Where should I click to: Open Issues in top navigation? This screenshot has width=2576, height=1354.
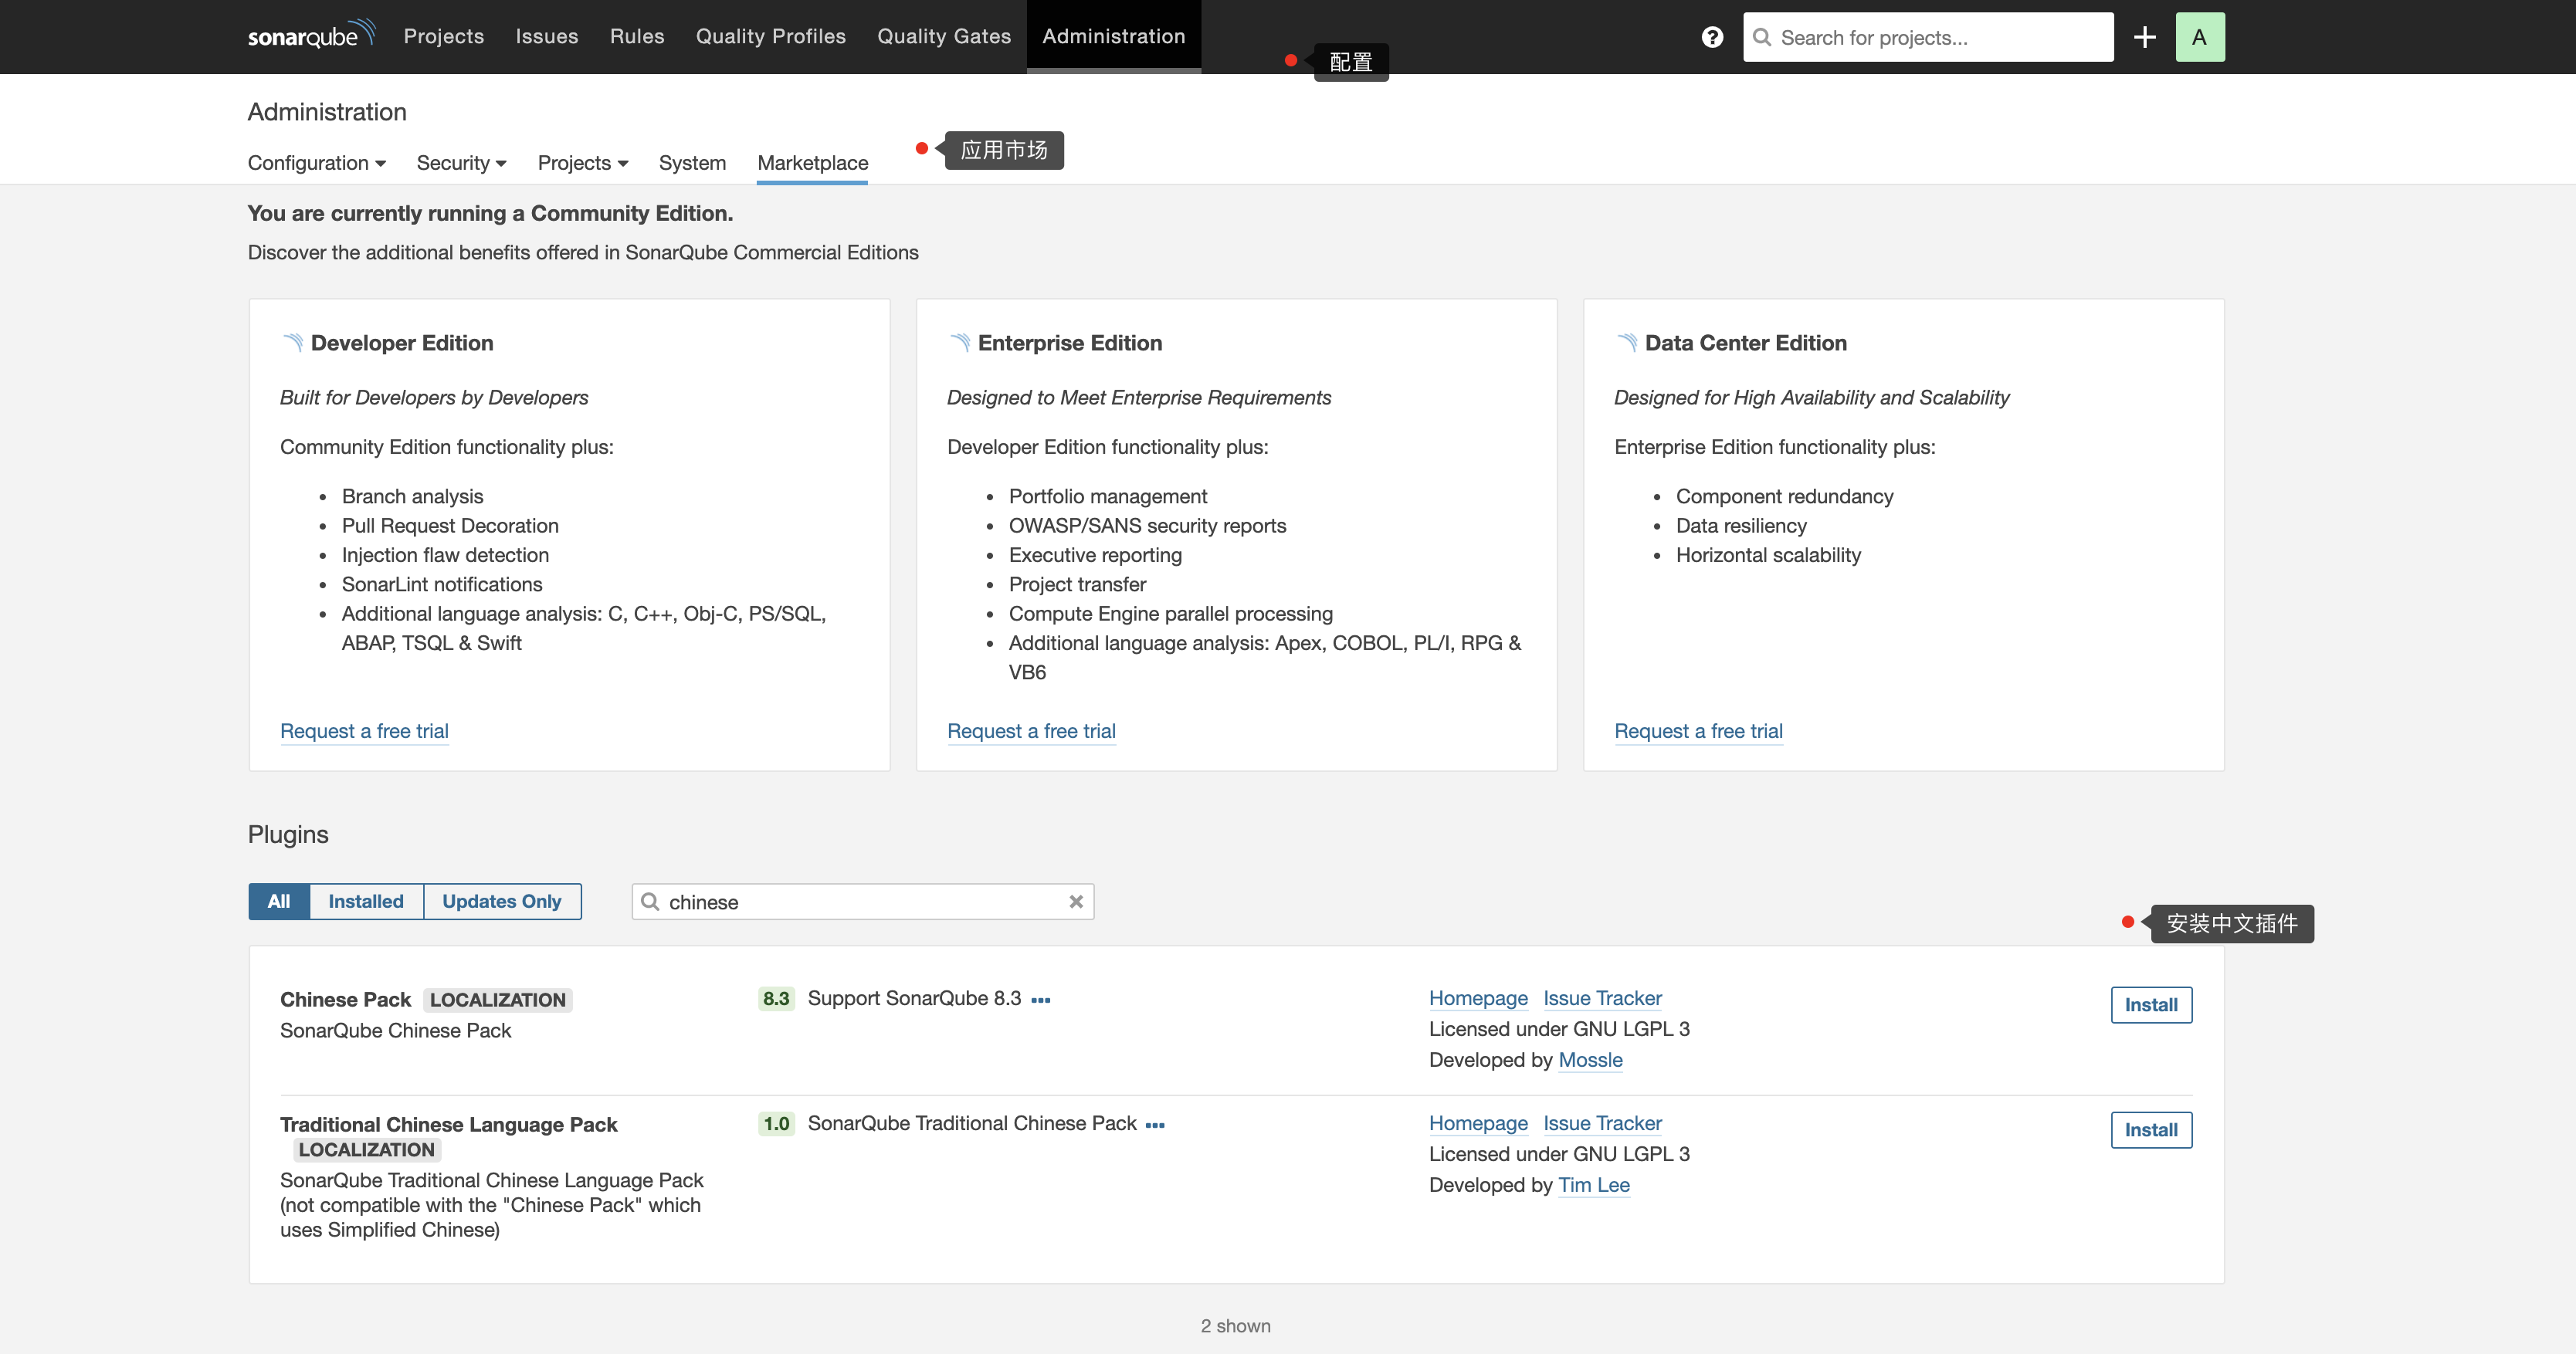[546, 36]
